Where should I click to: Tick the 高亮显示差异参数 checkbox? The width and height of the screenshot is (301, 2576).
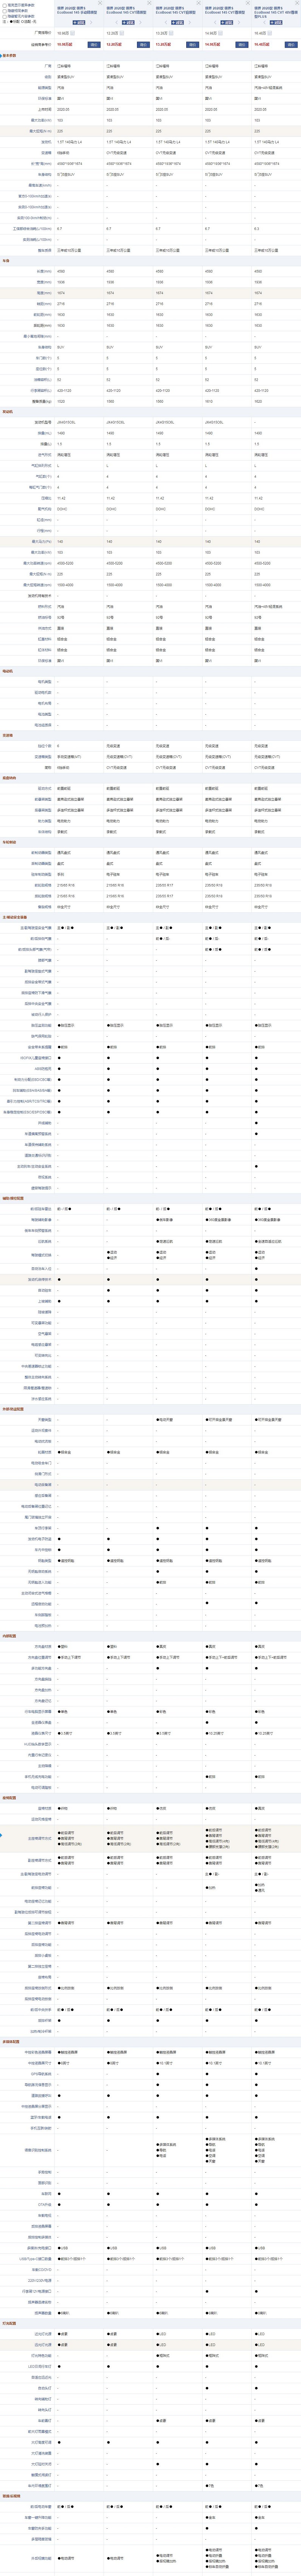(4, 4)
